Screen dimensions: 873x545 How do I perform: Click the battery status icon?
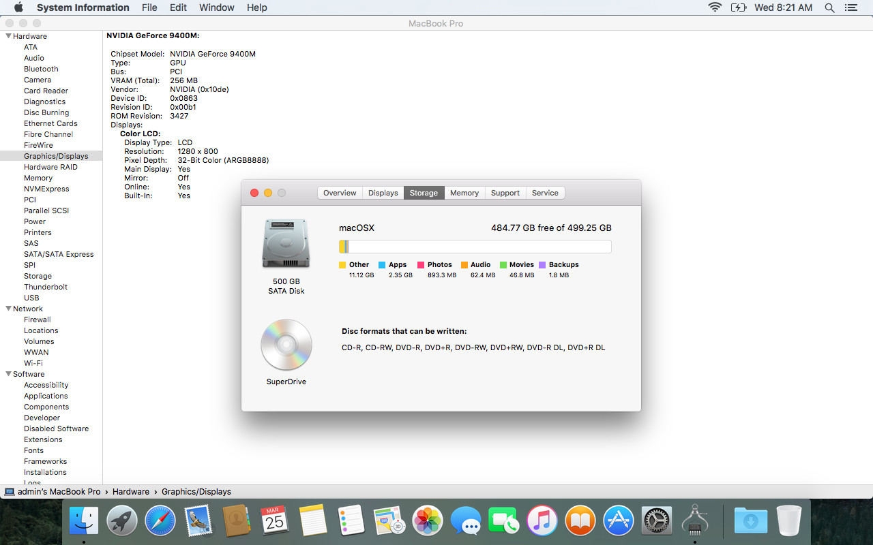[x=738, y=7]
